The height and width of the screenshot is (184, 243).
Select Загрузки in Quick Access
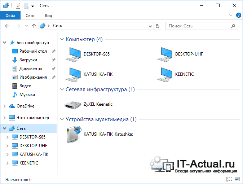pos(28,60)
